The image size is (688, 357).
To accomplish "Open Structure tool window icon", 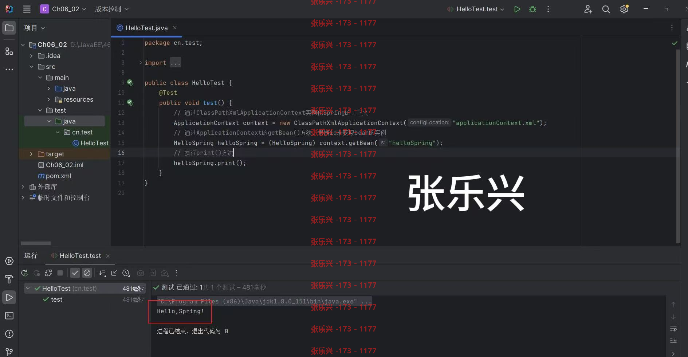I will pyautogui.click(x=9, y=51).
